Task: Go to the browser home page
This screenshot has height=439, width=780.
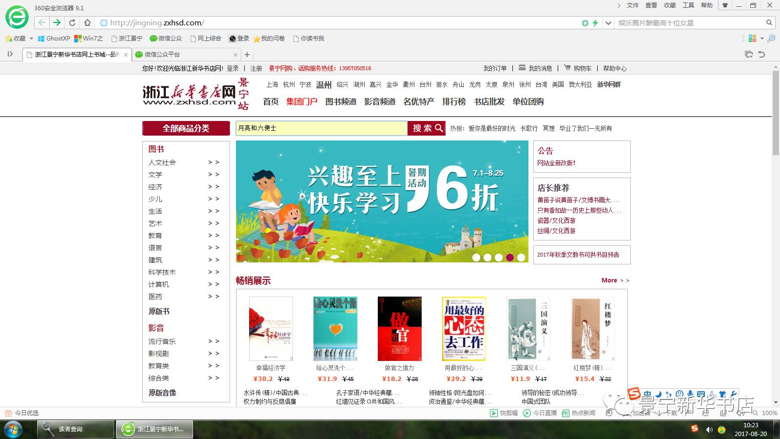Action: (87, 22)
